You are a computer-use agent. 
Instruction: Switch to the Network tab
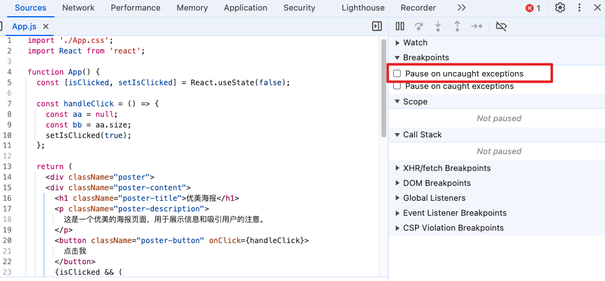click(79, 8)
